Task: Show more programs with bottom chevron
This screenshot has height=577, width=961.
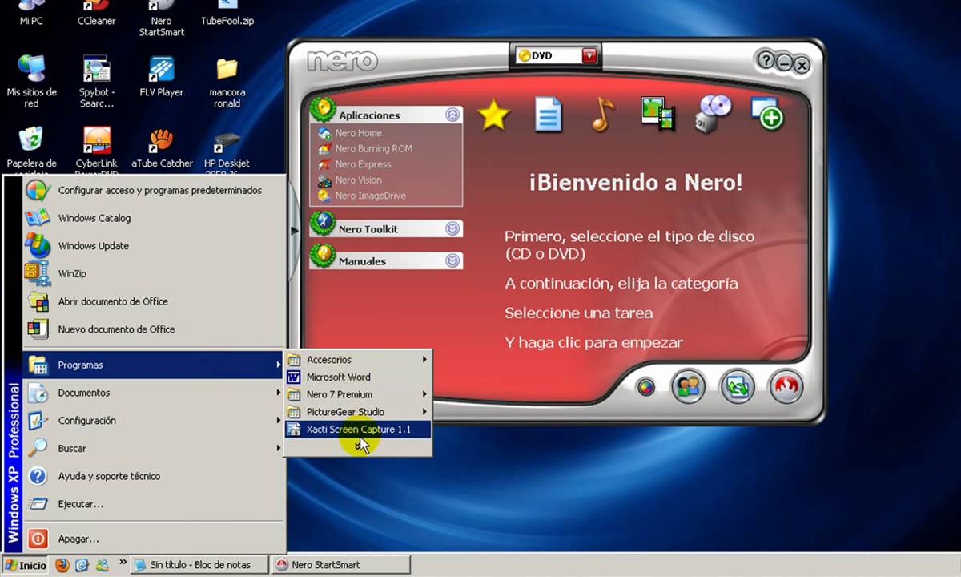Action: [x=358, y=446]
